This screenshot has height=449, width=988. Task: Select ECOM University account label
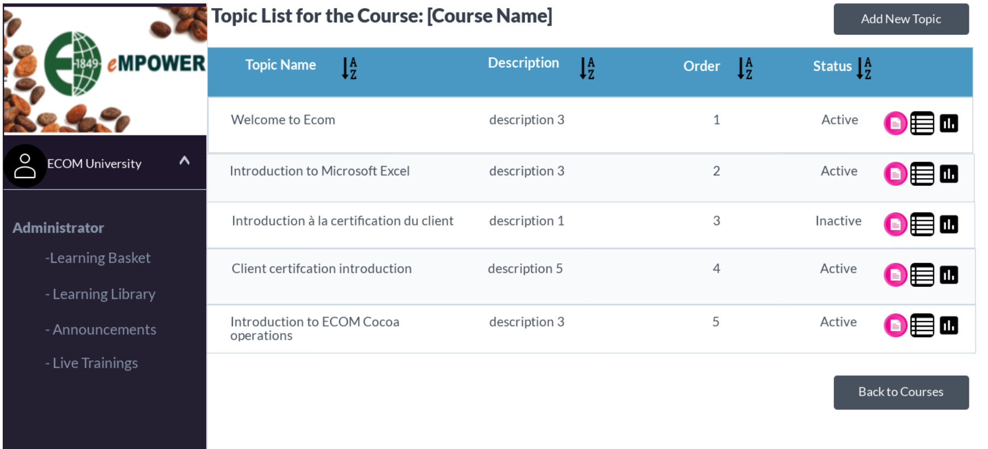coord(94,164)
